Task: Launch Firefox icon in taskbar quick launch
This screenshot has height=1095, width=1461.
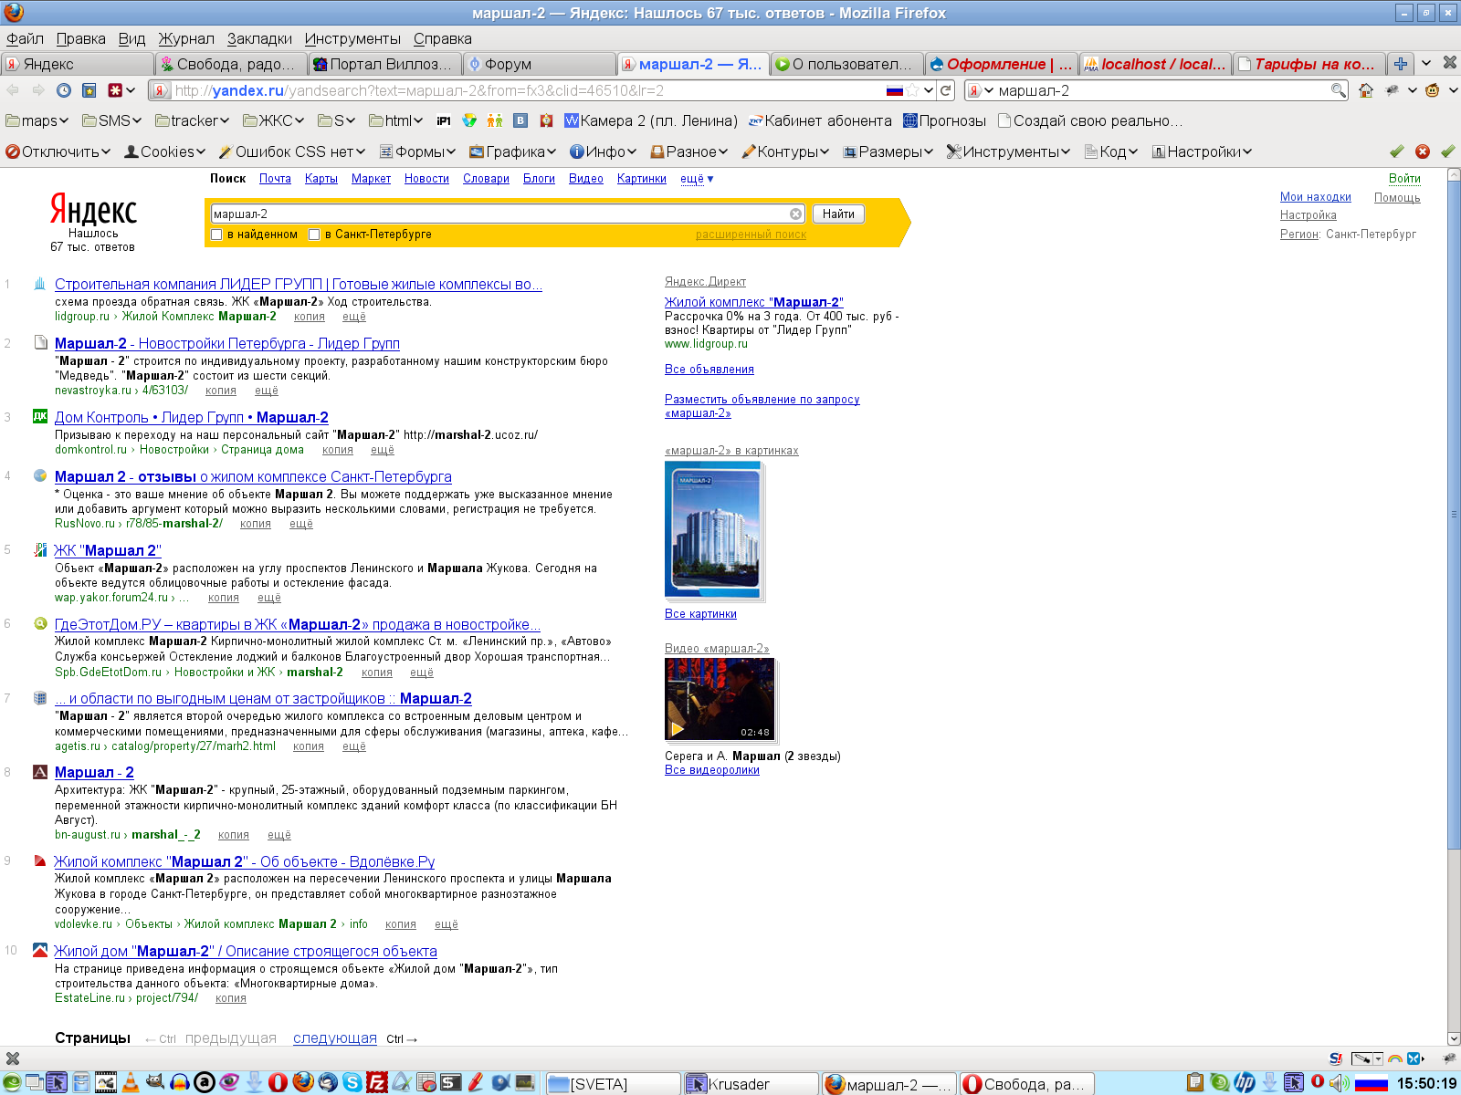Action: [303, 1083]
